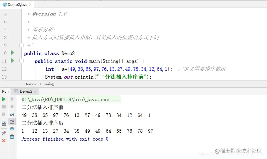Close the Demo2.java editor tab
This screenshot has width=267, height=159.
pyautogui.click(x=30, y=5)
